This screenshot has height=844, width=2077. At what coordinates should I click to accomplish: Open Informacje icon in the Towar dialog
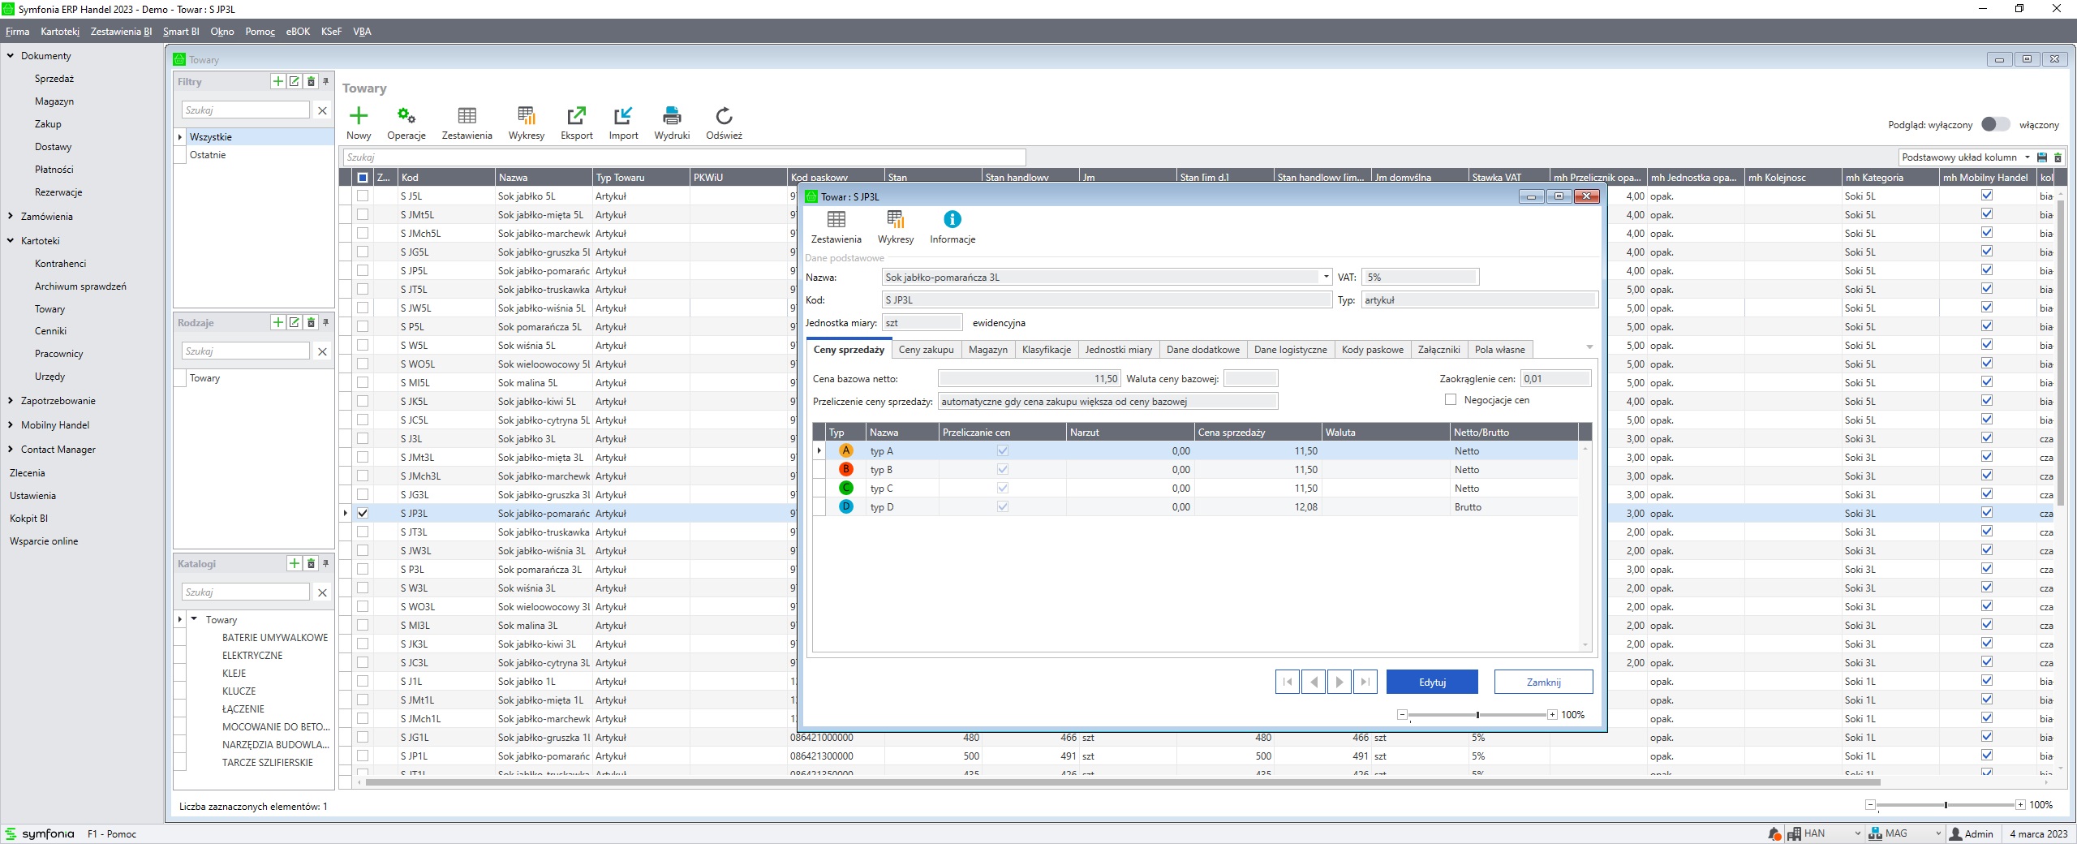(x=952, y=220)
